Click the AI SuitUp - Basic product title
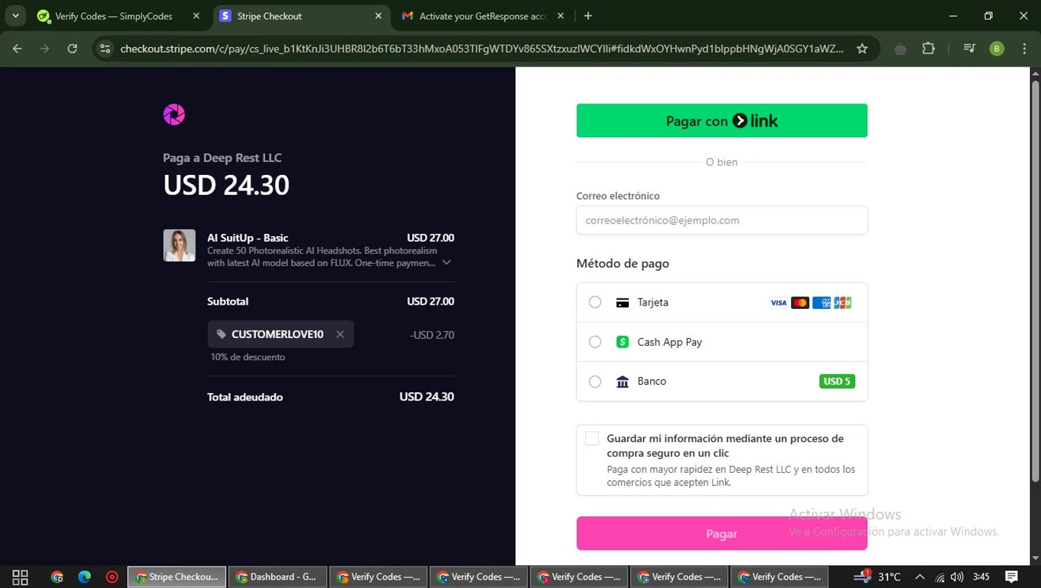This screenshot has width=1041, height=588. pyautogui.click(x=248, y=237)
